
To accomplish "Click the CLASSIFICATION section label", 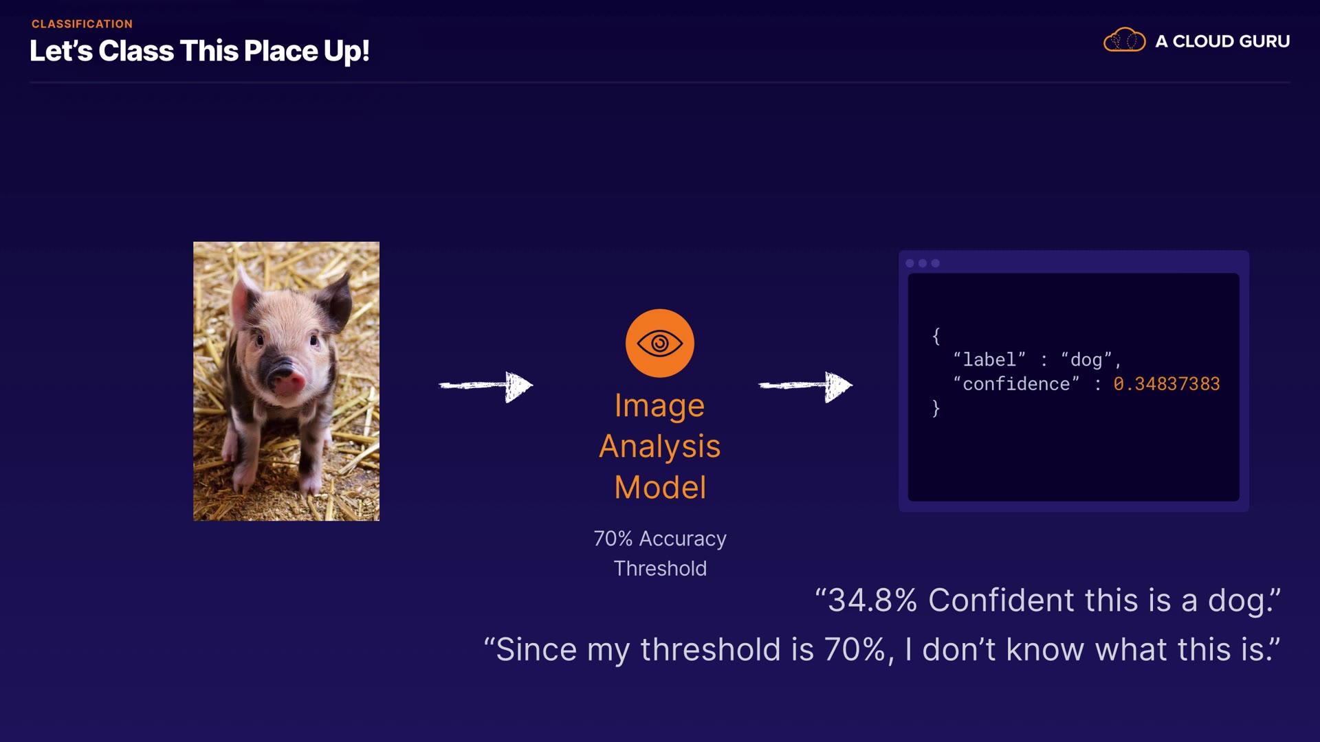I will [82, 24].
